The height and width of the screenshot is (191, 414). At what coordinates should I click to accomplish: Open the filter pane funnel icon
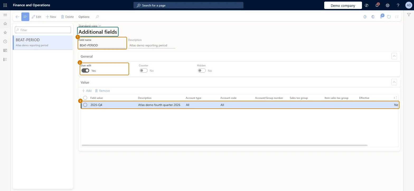coord(409,15)
